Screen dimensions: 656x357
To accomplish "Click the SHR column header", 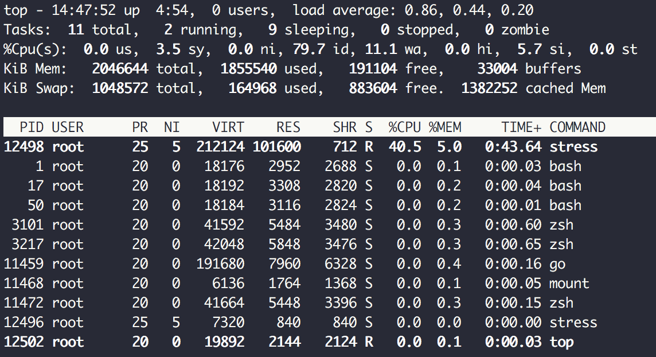I will pos(344,127).
